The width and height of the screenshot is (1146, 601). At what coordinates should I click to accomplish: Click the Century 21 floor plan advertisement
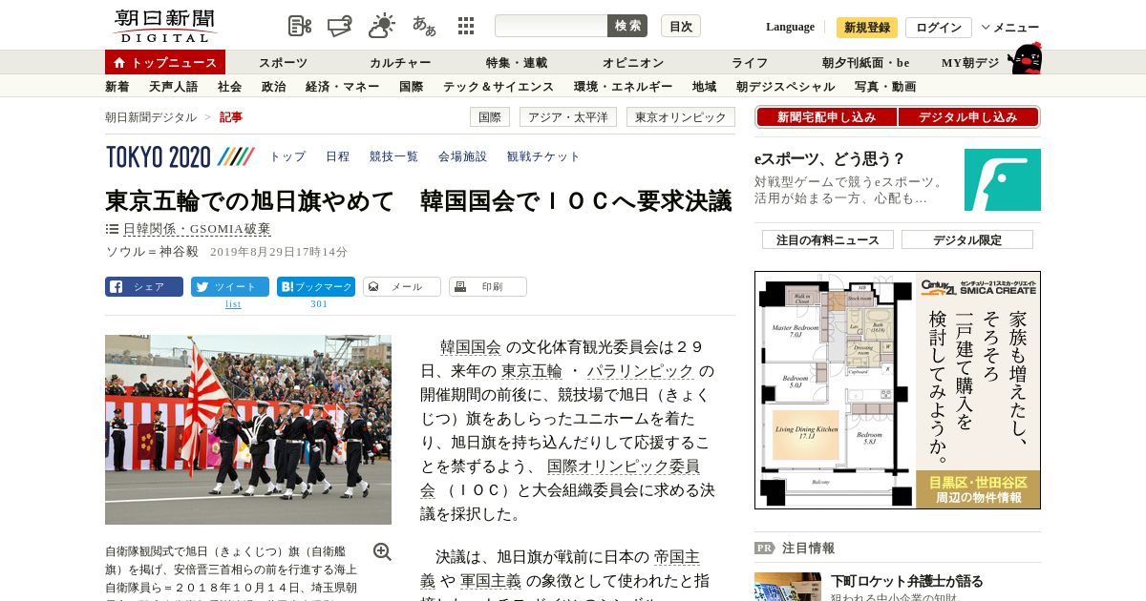tap(898, 390)
